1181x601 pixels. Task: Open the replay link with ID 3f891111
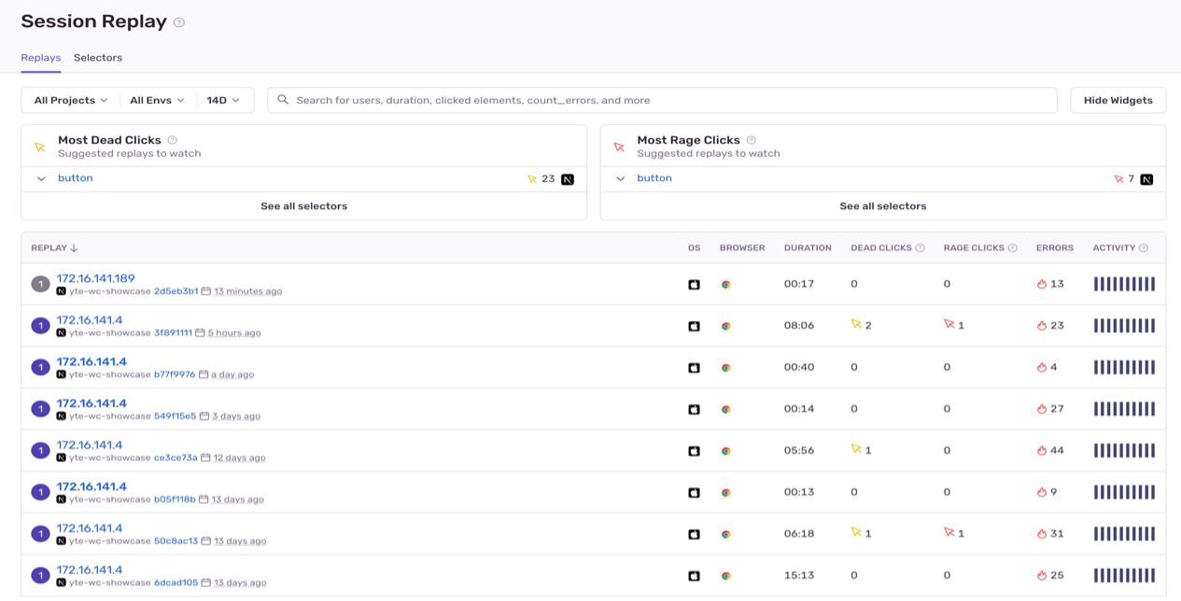click(173, 333)
